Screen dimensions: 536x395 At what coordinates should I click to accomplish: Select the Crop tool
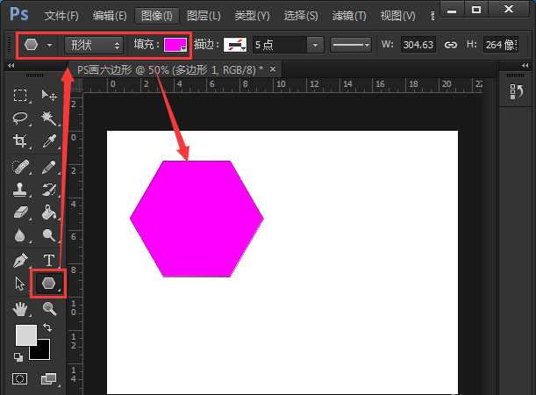[x=21, y=141]
